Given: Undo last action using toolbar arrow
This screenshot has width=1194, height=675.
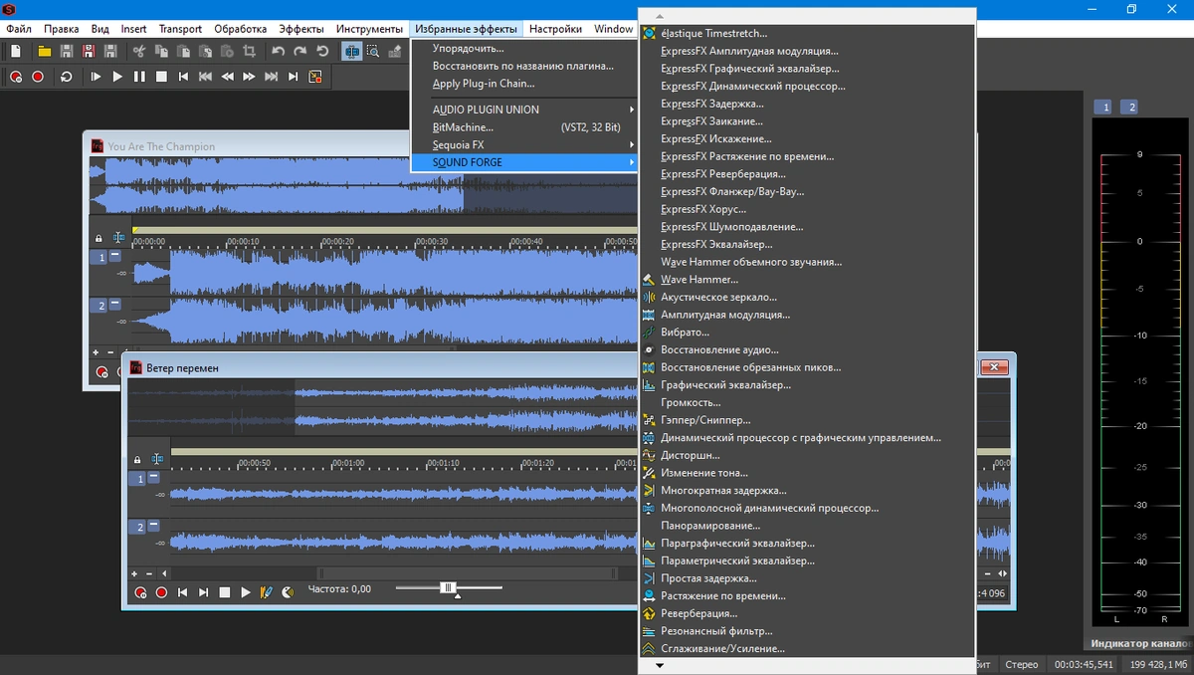Looking at the screenshot, I should 279,51.
